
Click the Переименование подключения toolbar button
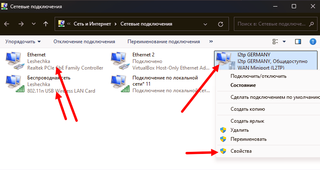click(164, 42)
